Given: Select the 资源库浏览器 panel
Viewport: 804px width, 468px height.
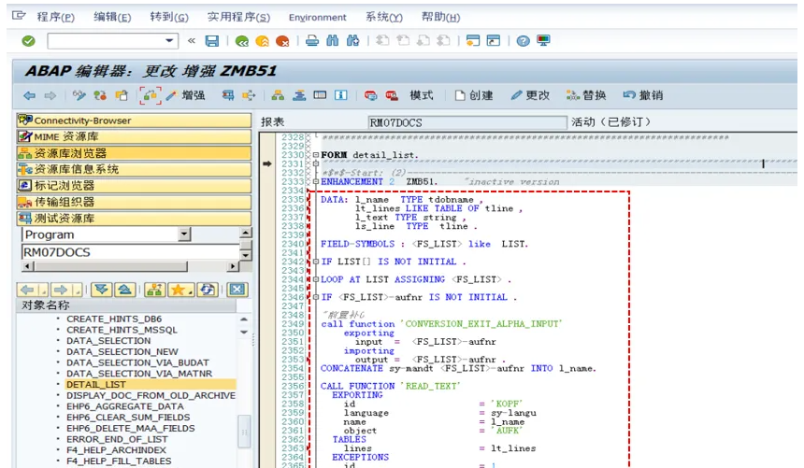Looking at the screenshot, I should (134, 153).
